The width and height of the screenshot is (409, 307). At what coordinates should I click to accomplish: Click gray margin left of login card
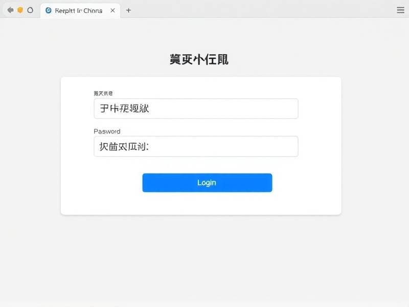[x=30, y=146]
